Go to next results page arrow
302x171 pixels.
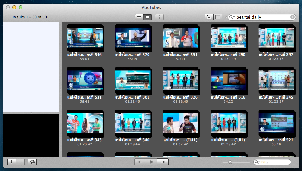point(163,162)
